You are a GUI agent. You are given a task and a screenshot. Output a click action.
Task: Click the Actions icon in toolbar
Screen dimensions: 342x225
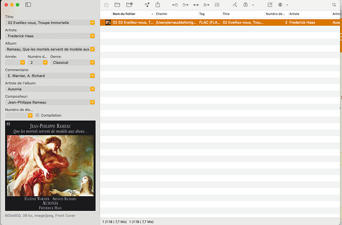click(245, 5)
